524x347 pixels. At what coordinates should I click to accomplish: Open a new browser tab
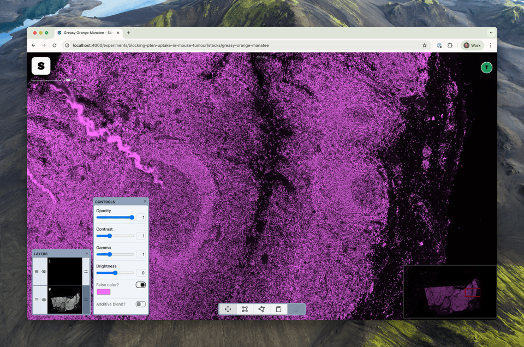click(x=129, y=33)
